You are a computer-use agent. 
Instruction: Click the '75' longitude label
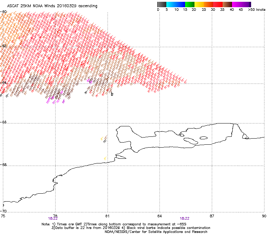coord(3,216)
